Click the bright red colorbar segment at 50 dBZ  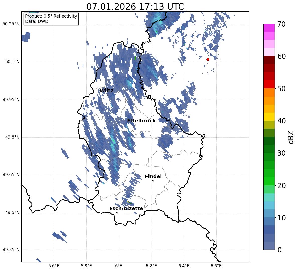pyautogui.click(x=269, y=84)
